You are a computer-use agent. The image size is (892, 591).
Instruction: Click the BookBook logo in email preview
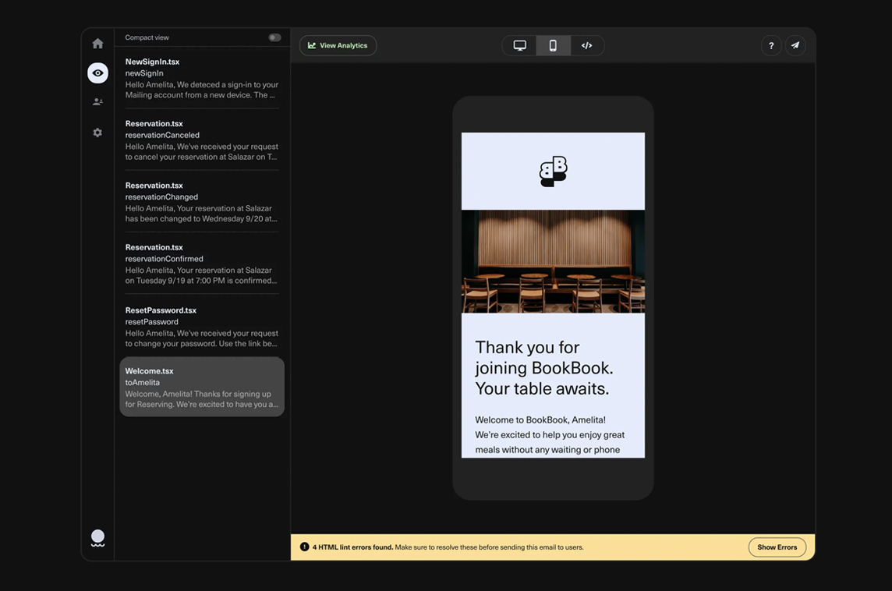[553, 172]
